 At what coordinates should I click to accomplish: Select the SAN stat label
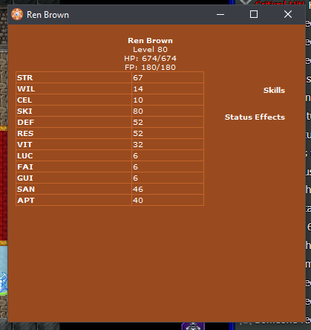pos(26,190)
